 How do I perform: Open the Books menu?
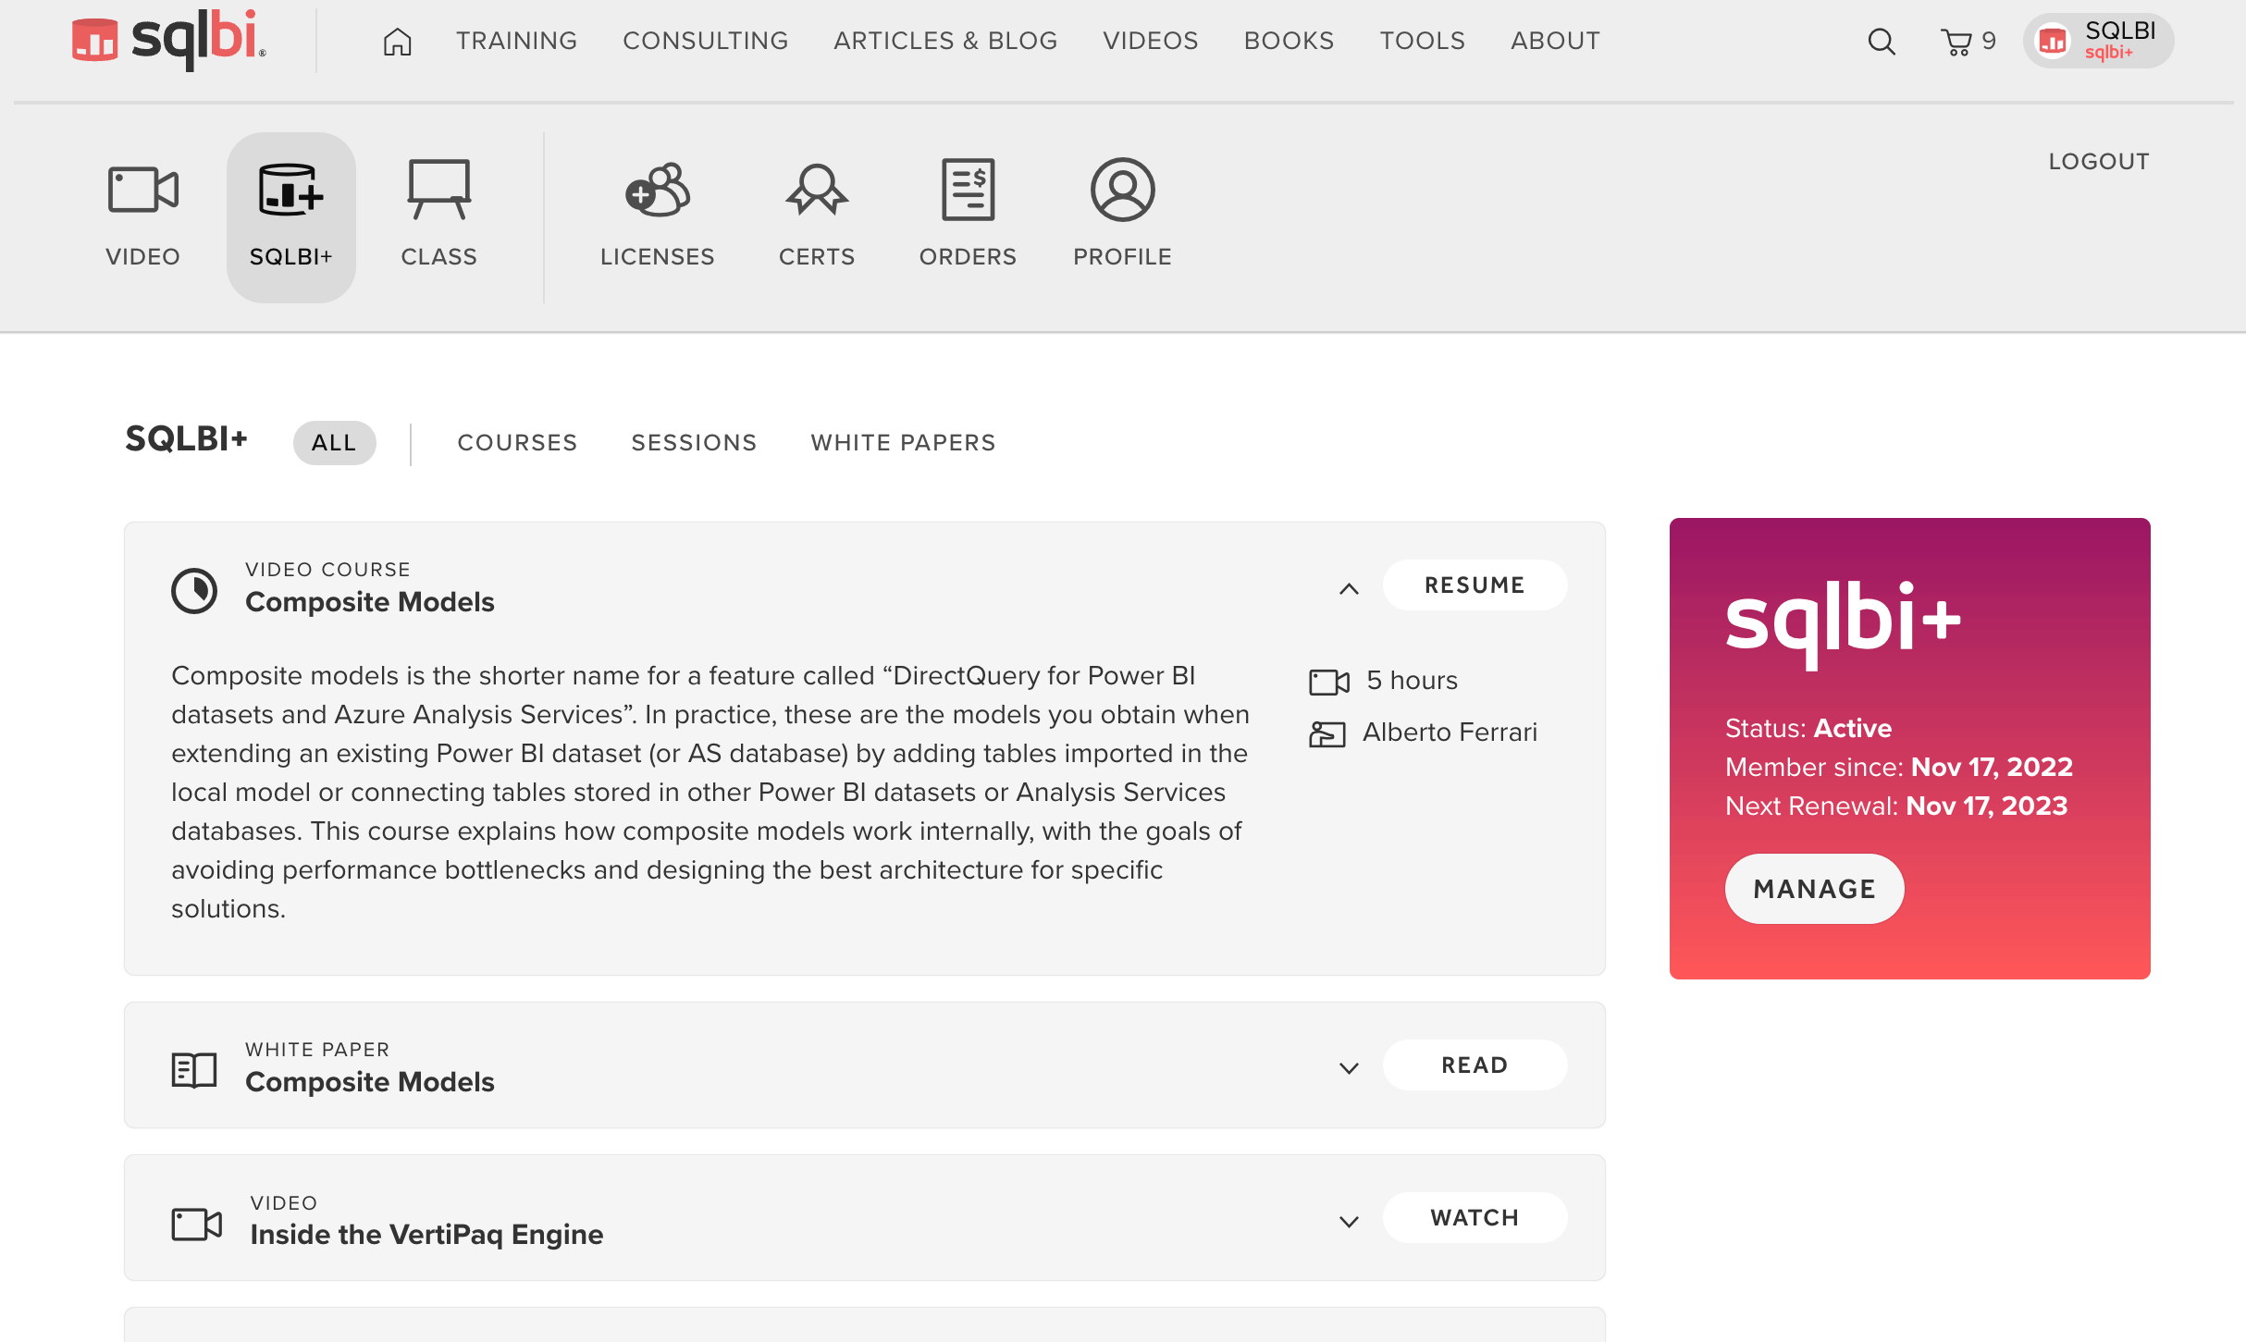[1290, 41]
